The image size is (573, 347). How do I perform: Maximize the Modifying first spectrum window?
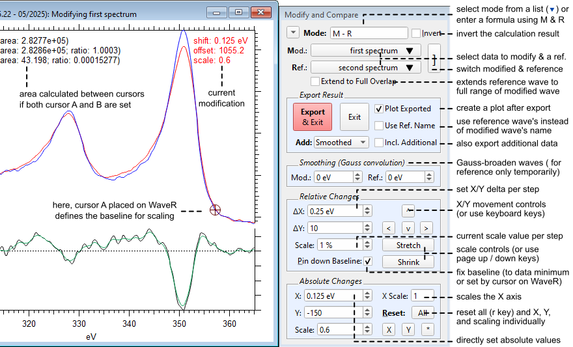238,12
